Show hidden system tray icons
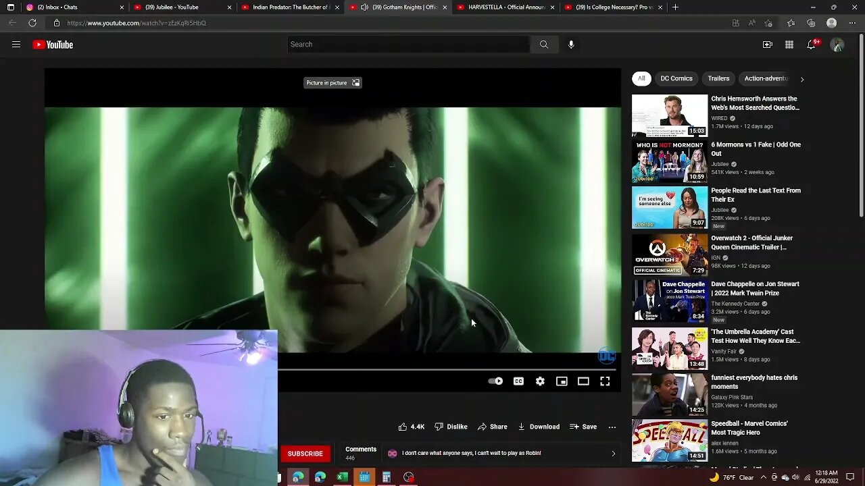The image size is (865, 486). (x=763, y=477)
